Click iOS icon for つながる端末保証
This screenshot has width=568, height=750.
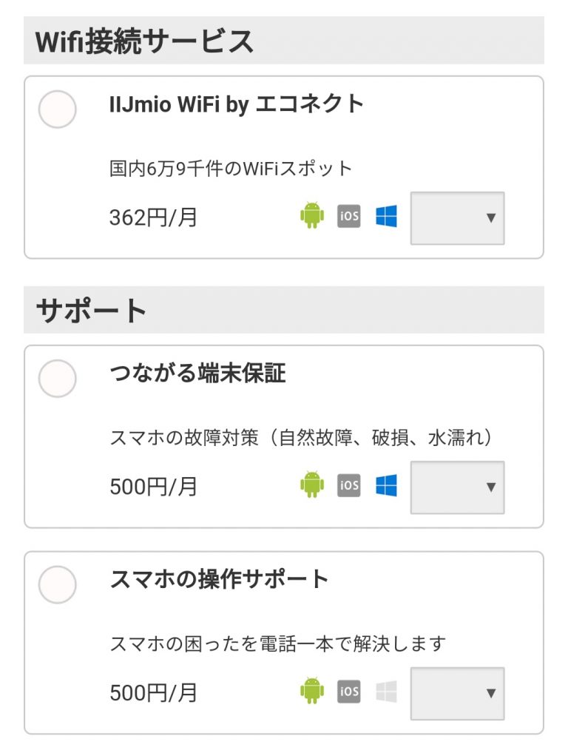tap(349, 485)
